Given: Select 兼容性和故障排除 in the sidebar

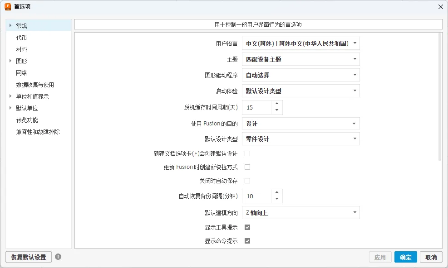Looking at the screenshot, I should pos(38,132).
